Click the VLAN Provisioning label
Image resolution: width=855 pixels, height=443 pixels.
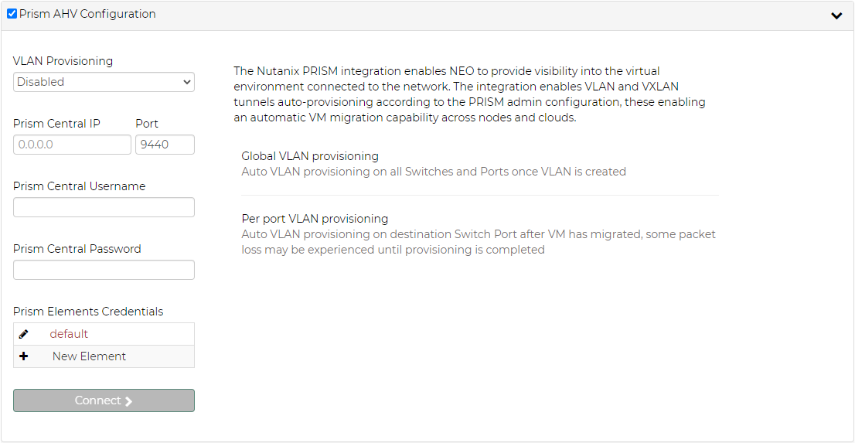(x=63, y=61)
